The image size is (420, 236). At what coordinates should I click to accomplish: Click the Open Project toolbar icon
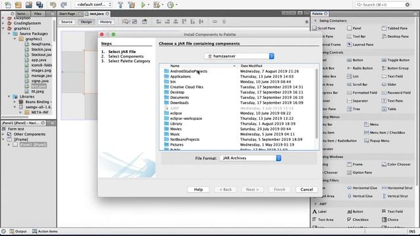[29, 5]
